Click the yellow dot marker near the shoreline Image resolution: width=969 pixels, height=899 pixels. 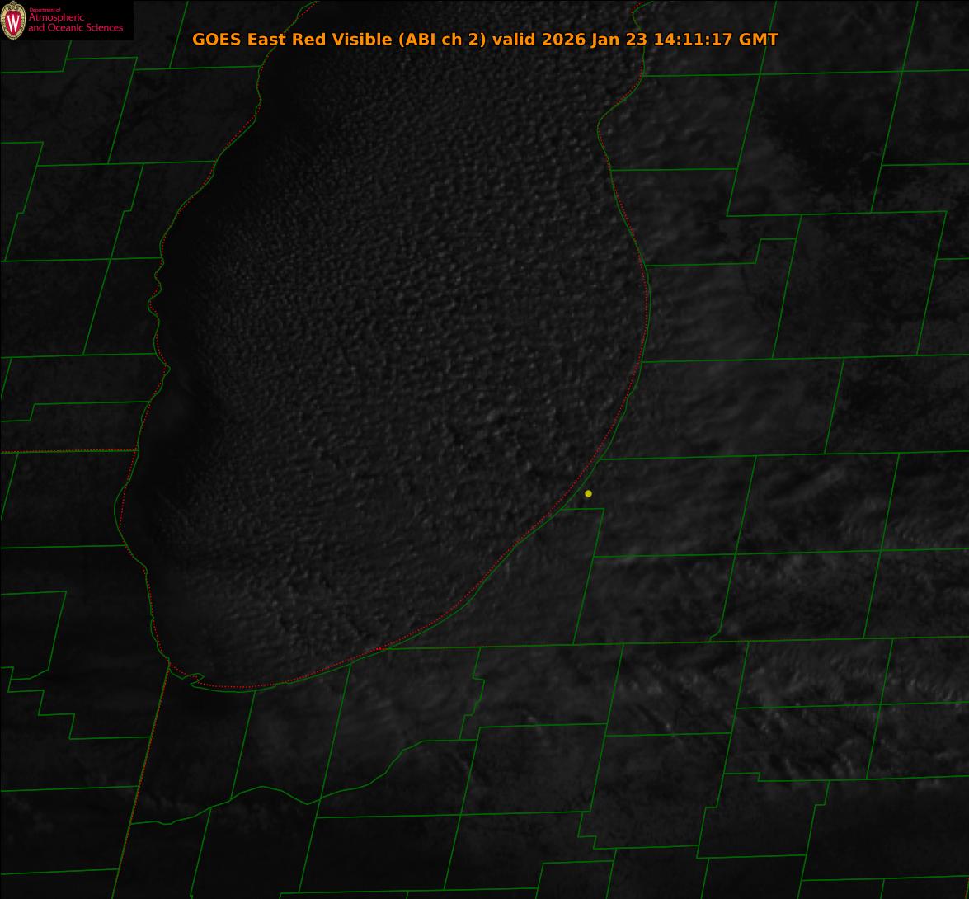588,494
